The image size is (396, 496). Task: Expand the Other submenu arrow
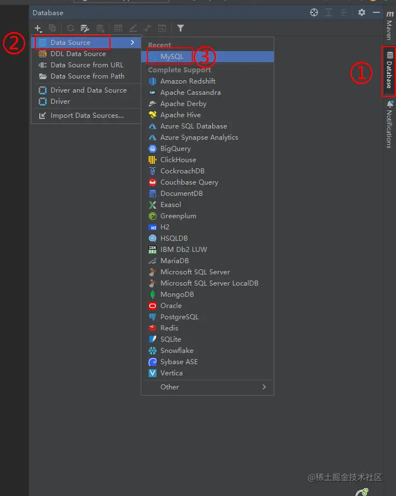tap(264, 387)
